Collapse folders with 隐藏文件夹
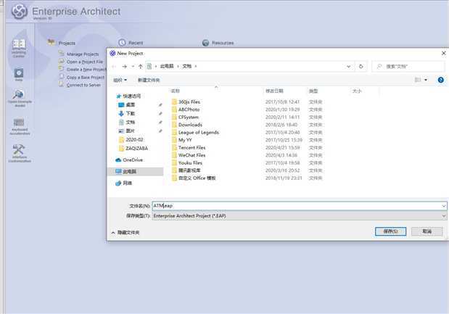The image size is (449, 314). click(125, 233)
